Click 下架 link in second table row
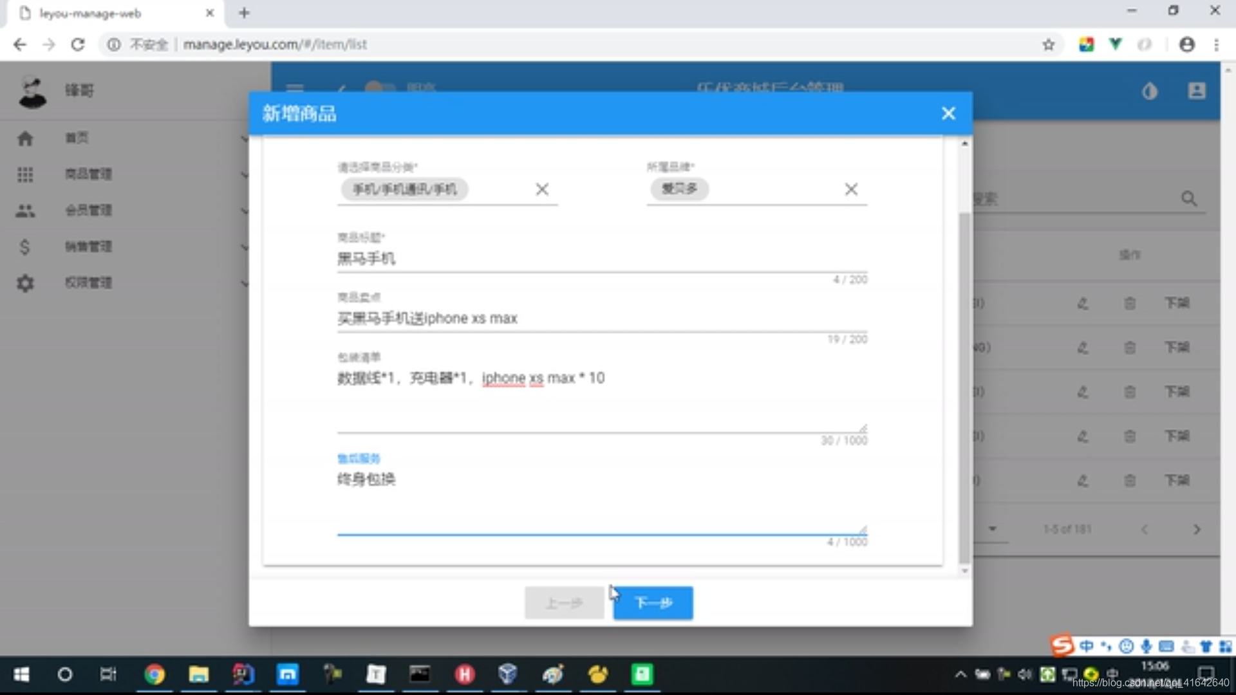 [x=1177, y=347]
